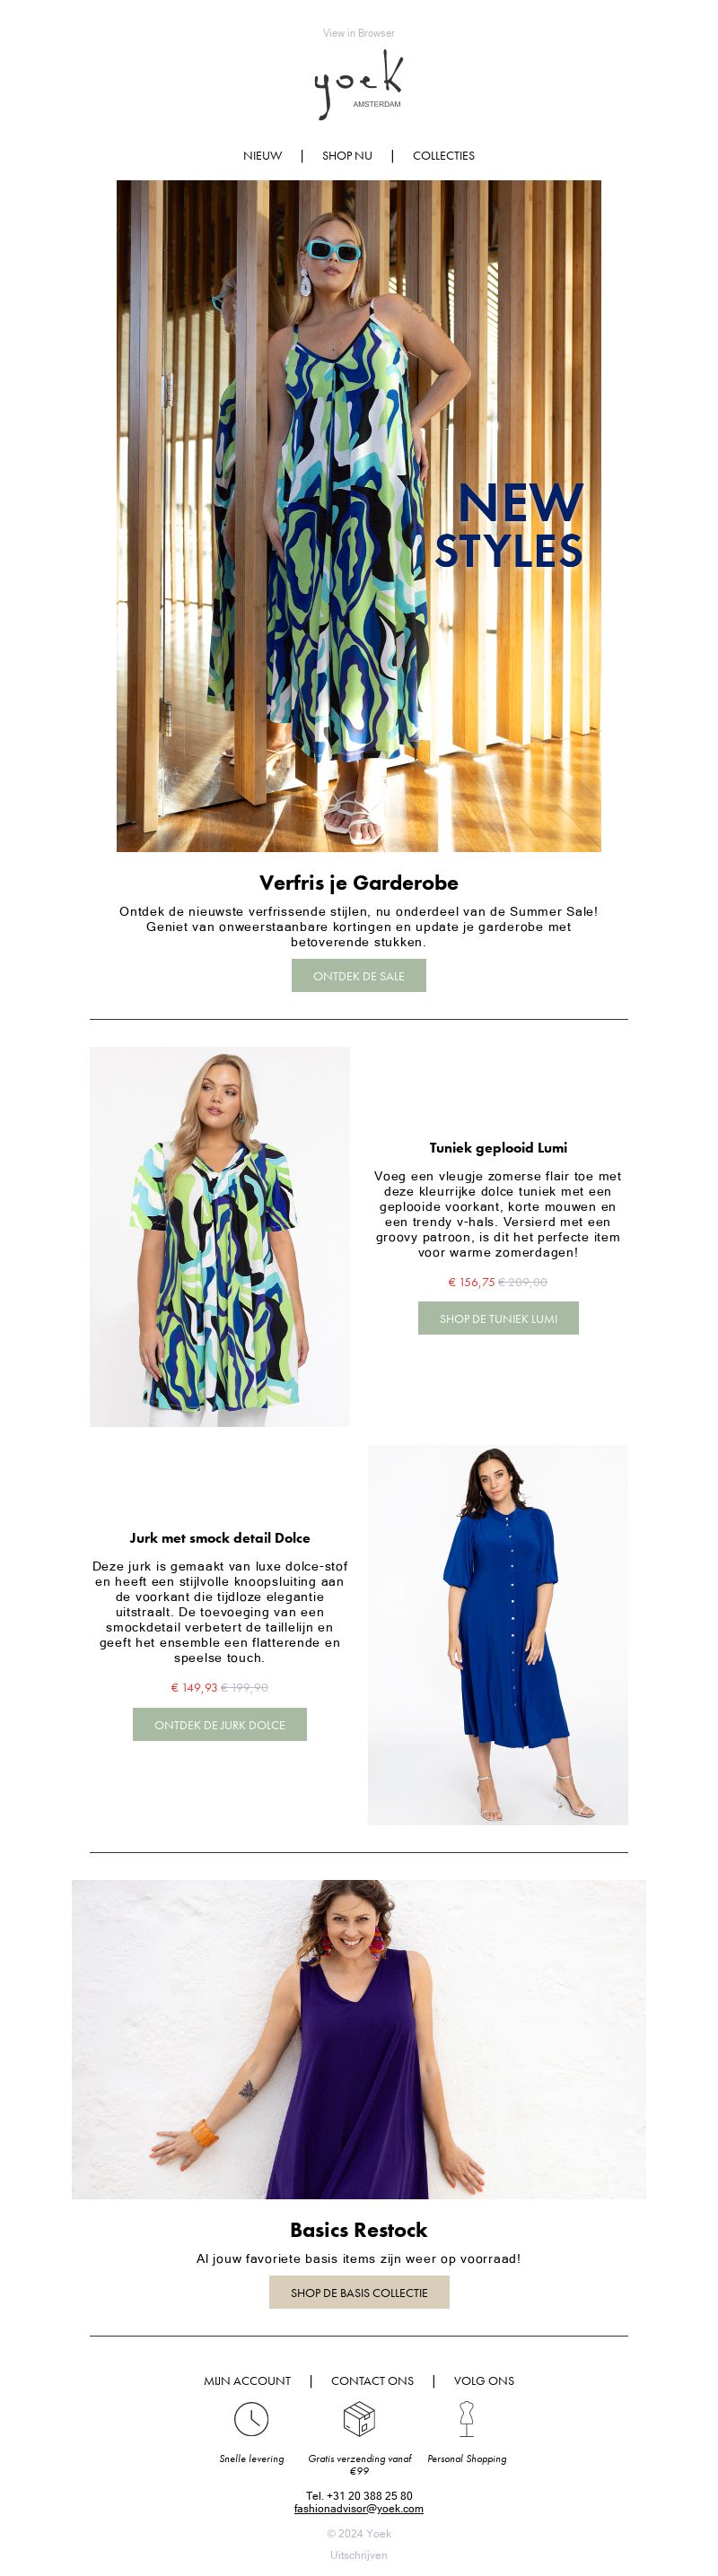Screen dimensions: 718x2576
Task: Click the Yoek Amsterdam logo
Action: pos(359,85)
